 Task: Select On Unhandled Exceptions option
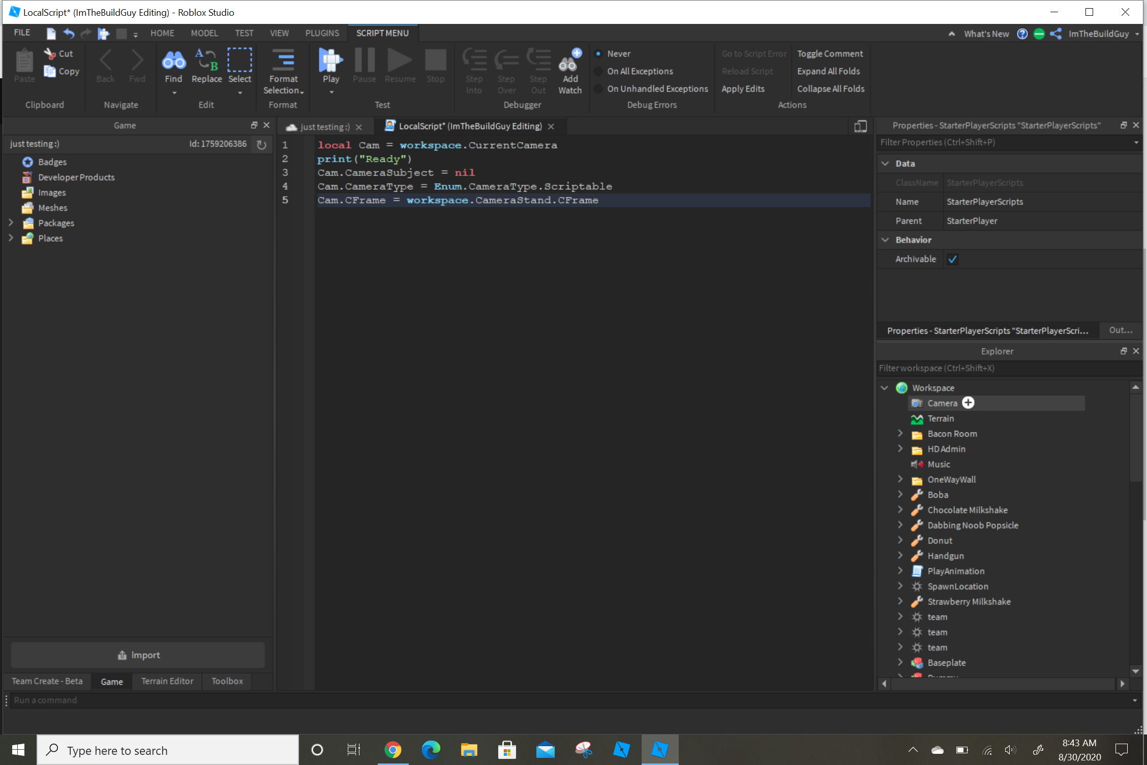pos(599,89)
